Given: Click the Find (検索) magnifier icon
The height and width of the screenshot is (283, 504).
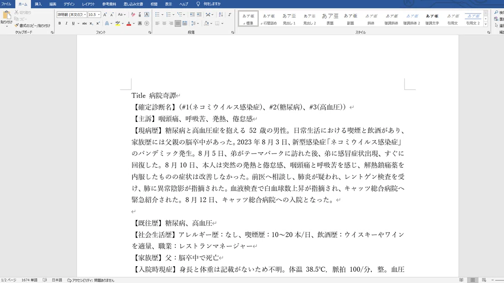Looking at the screenshot, I should 497,13.
